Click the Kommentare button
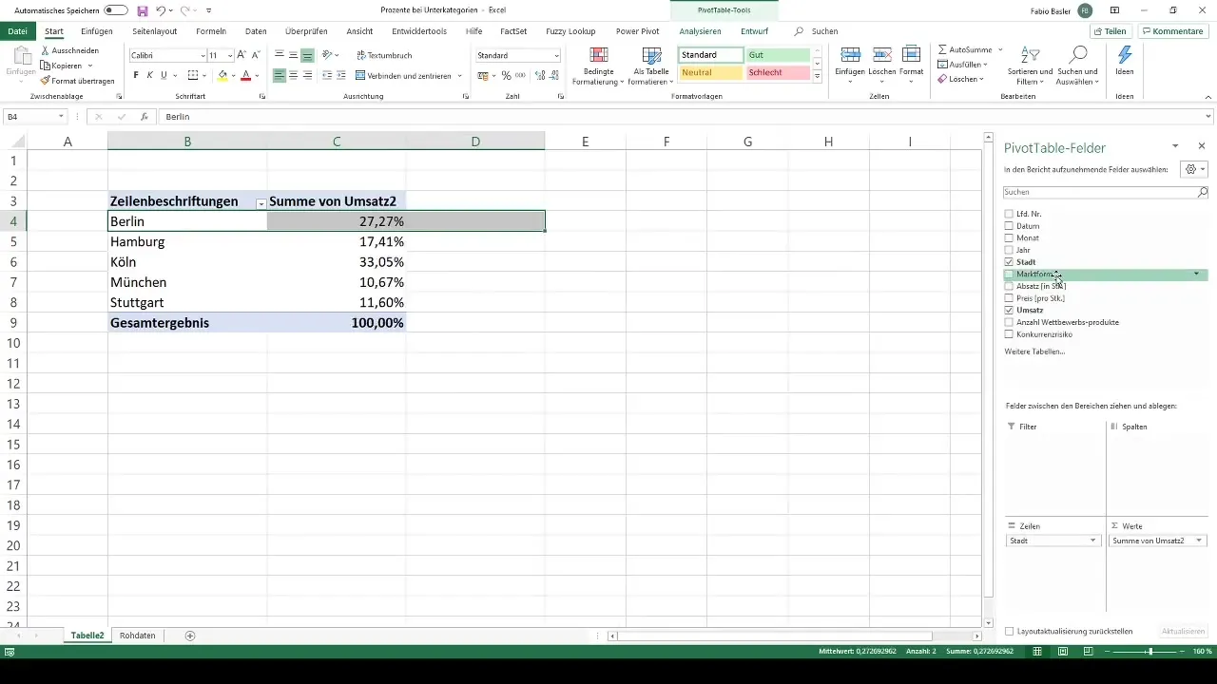The height and width of the screenshot is (684, 1217). 1172,31
